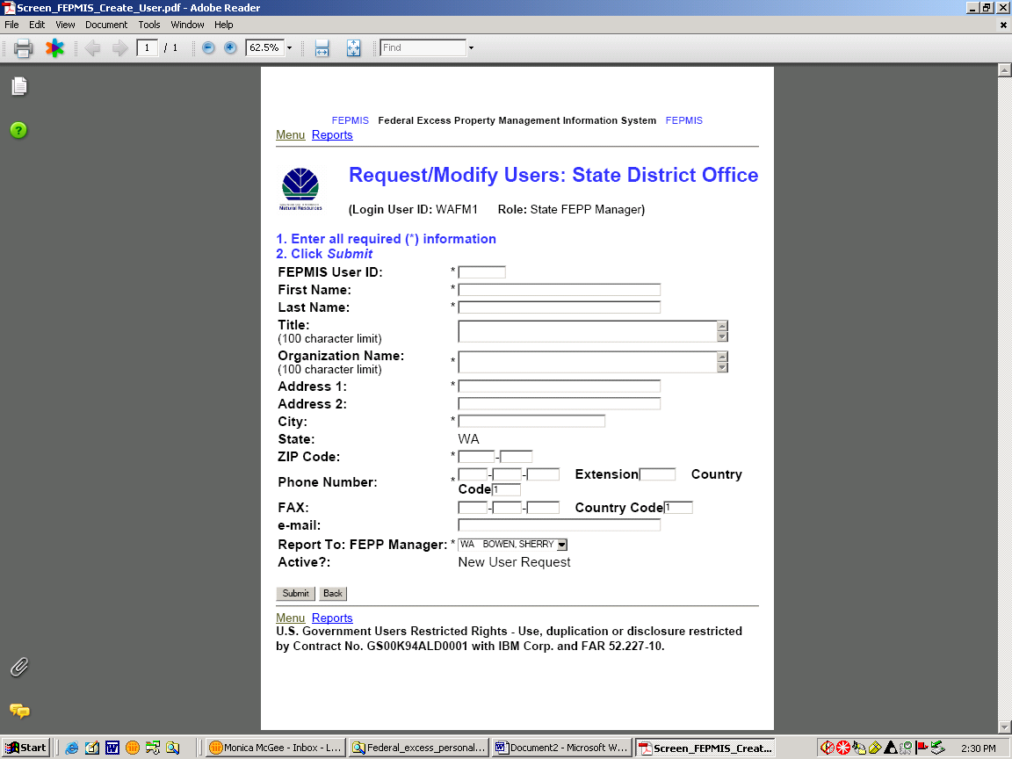Viewport: 1012px width, 759px height.
Task: Click the top Menu link
Action: point(291,135)
